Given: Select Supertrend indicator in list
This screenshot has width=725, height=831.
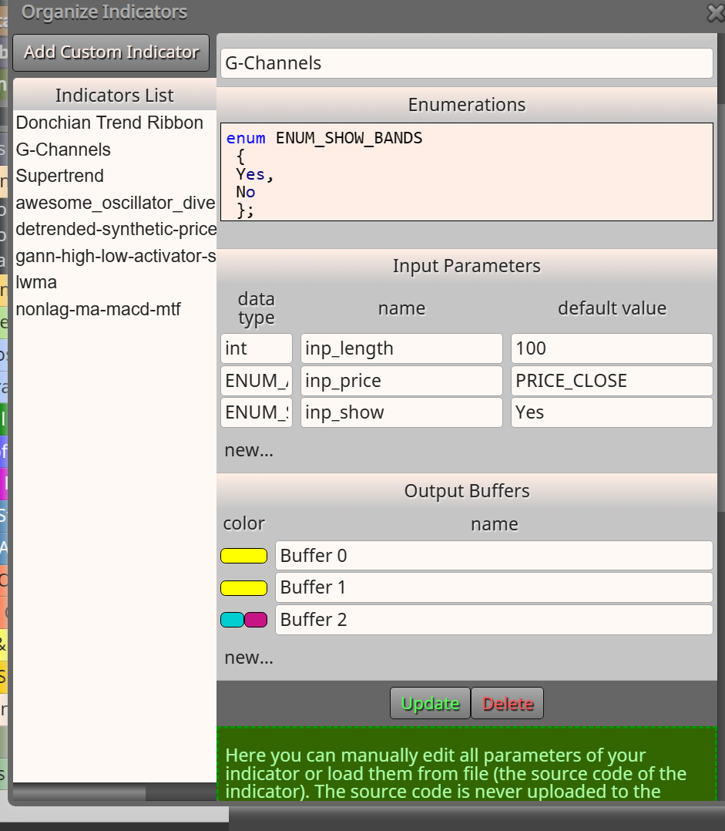Looking at the screenshot, I should pos(60,176).
